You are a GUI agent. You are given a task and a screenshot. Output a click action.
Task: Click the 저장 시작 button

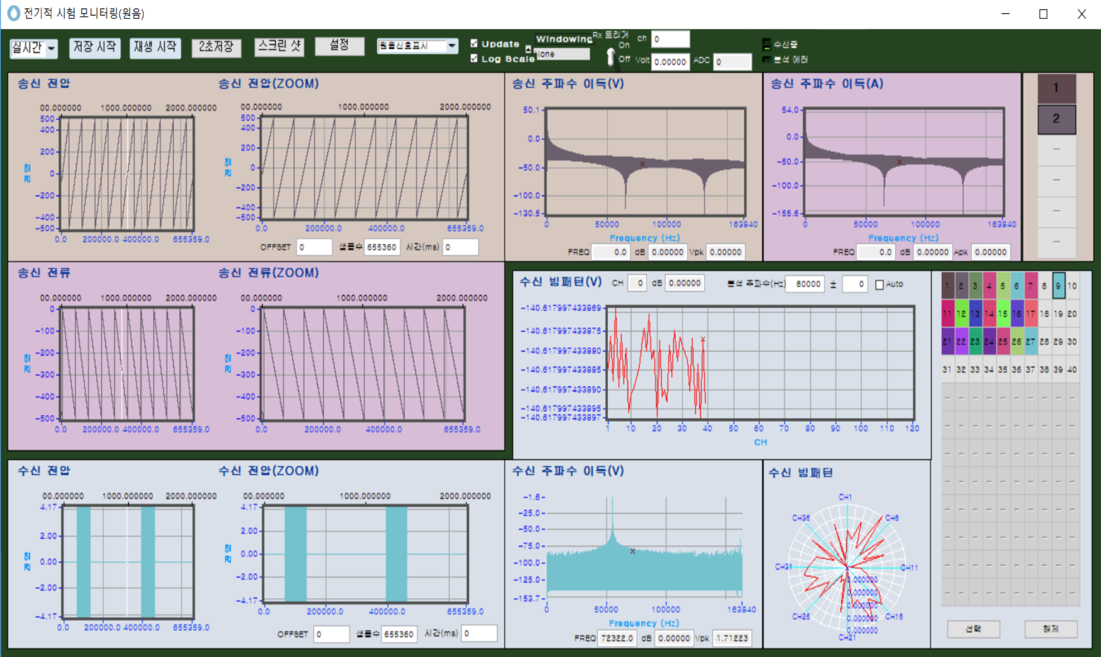tap(95, 47)
